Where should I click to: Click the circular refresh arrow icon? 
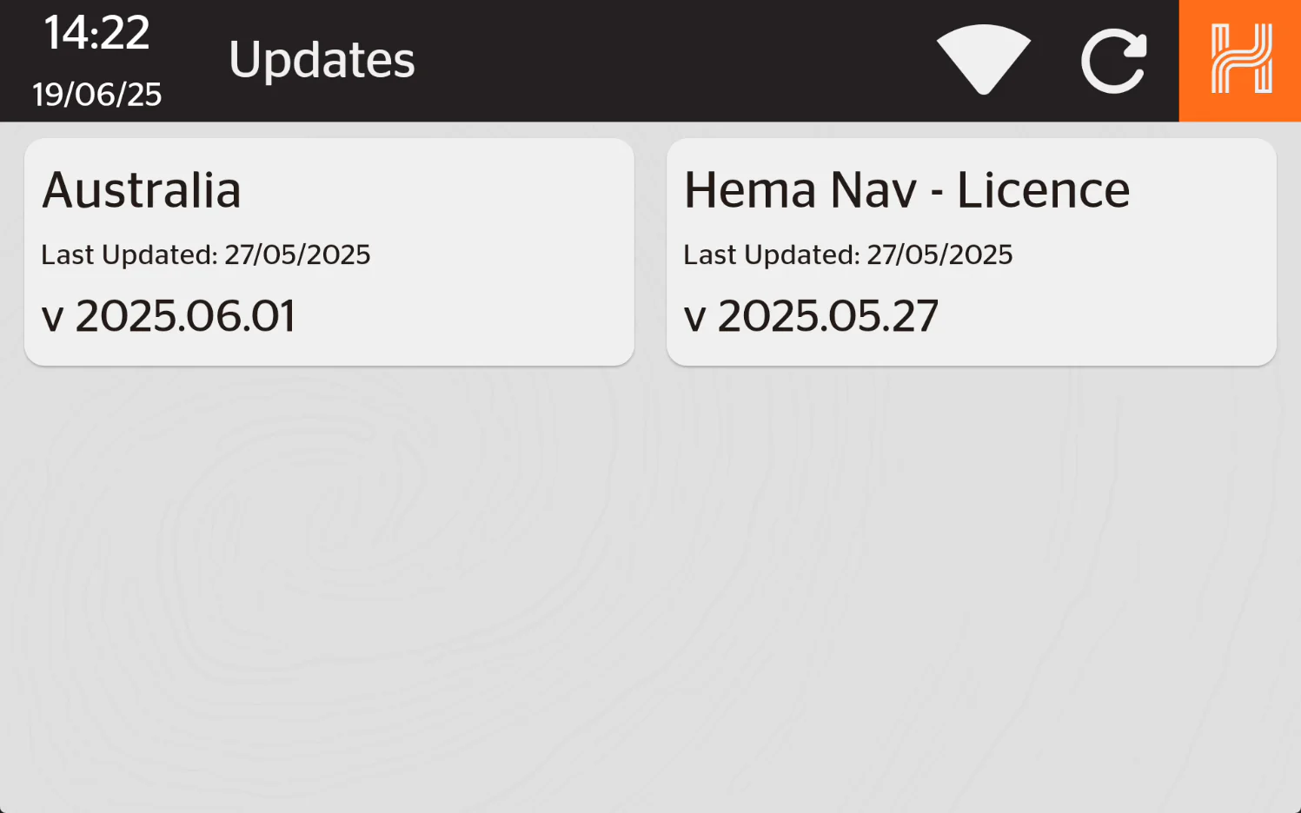click(x=1113, y=61)
